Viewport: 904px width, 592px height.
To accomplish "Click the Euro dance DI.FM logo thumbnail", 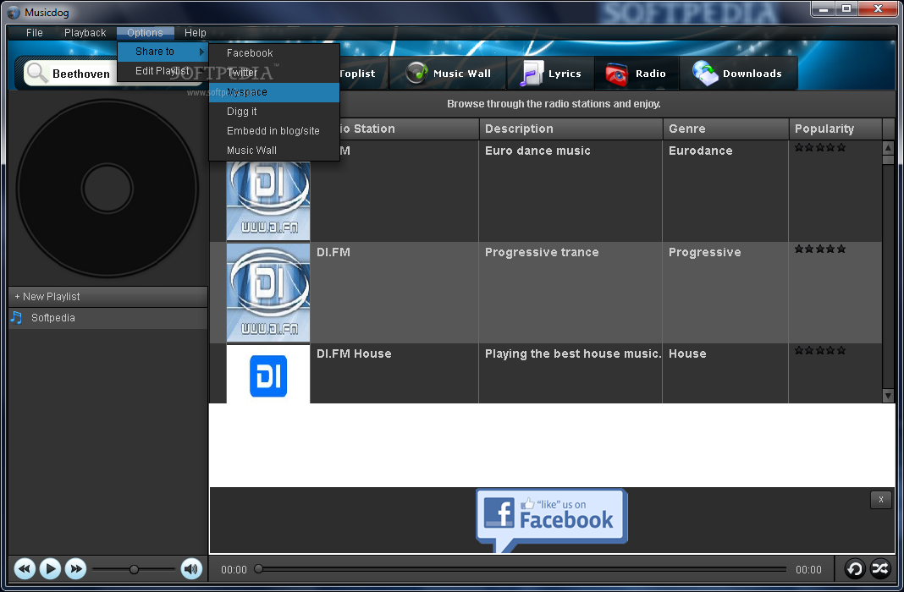I will (x=268, y=200).
